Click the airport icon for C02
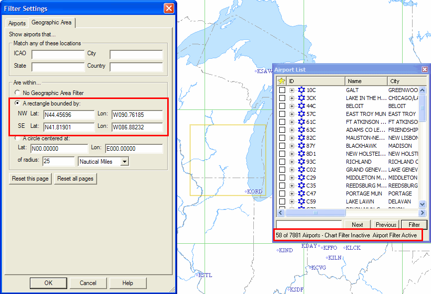The image size is (431, 294). click(302, 170)
